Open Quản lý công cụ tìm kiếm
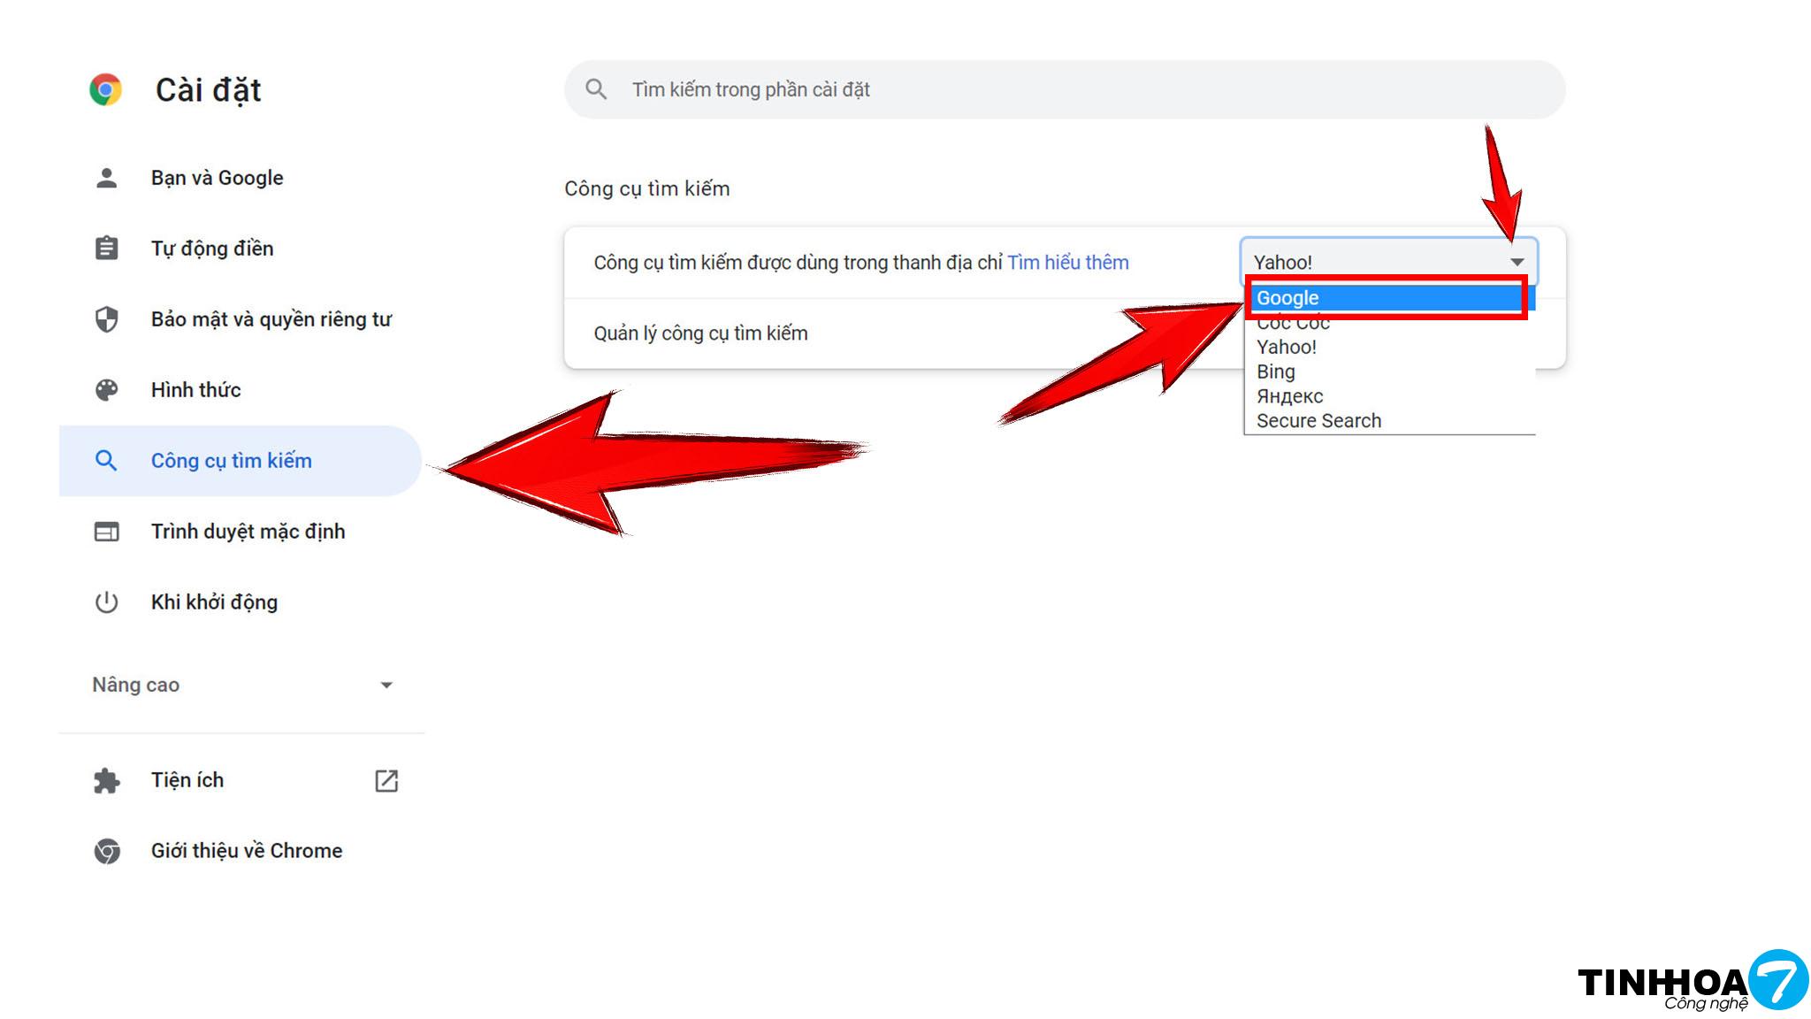Screen dimensions: 1811x1019 700,333
